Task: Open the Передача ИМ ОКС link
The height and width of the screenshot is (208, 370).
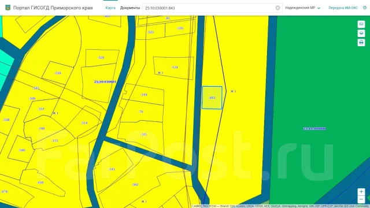Action: pos(343,8)
